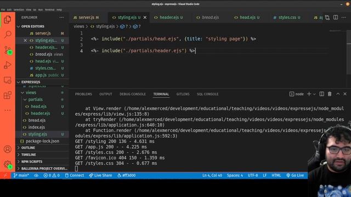Click Ln 4, Col 40 cursor position
351x197 pixels.
pos(212,175)
